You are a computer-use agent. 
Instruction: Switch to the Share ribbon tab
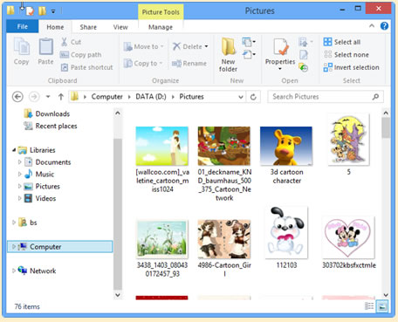88,27
